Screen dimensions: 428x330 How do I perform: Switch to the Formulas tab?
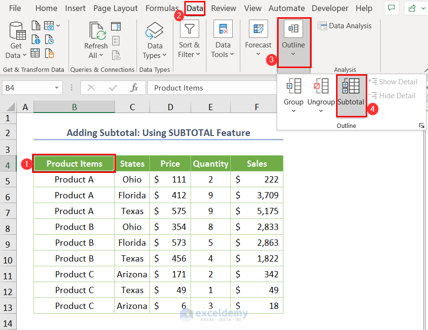(x=162, y=8)
